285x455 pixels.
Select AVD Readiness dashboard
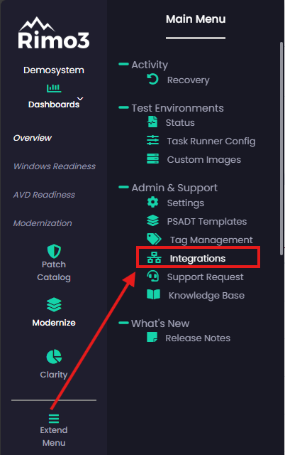(x=44, y=195)
